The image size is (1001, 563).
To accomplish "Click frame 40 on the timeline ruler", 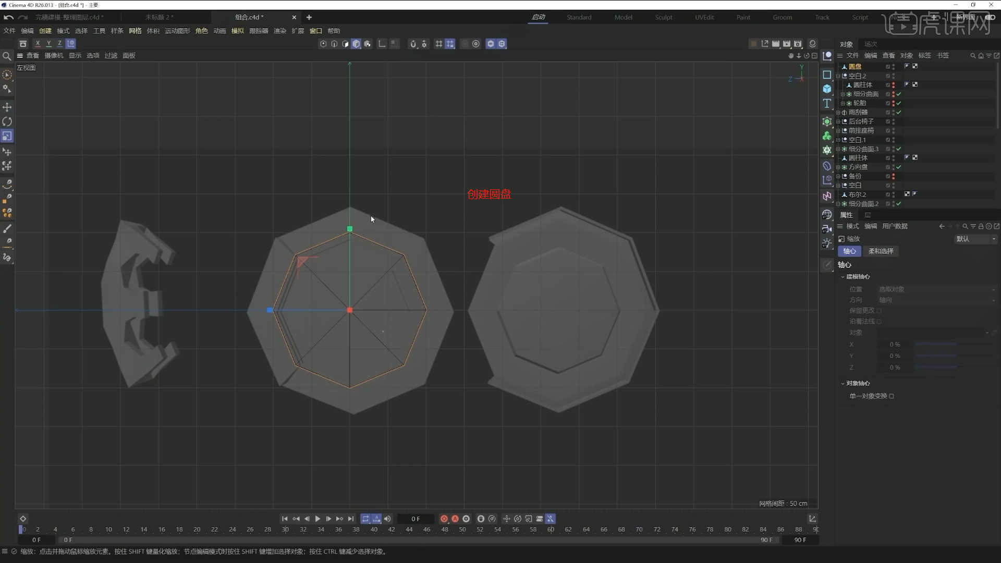I will [x=374, y=529].
